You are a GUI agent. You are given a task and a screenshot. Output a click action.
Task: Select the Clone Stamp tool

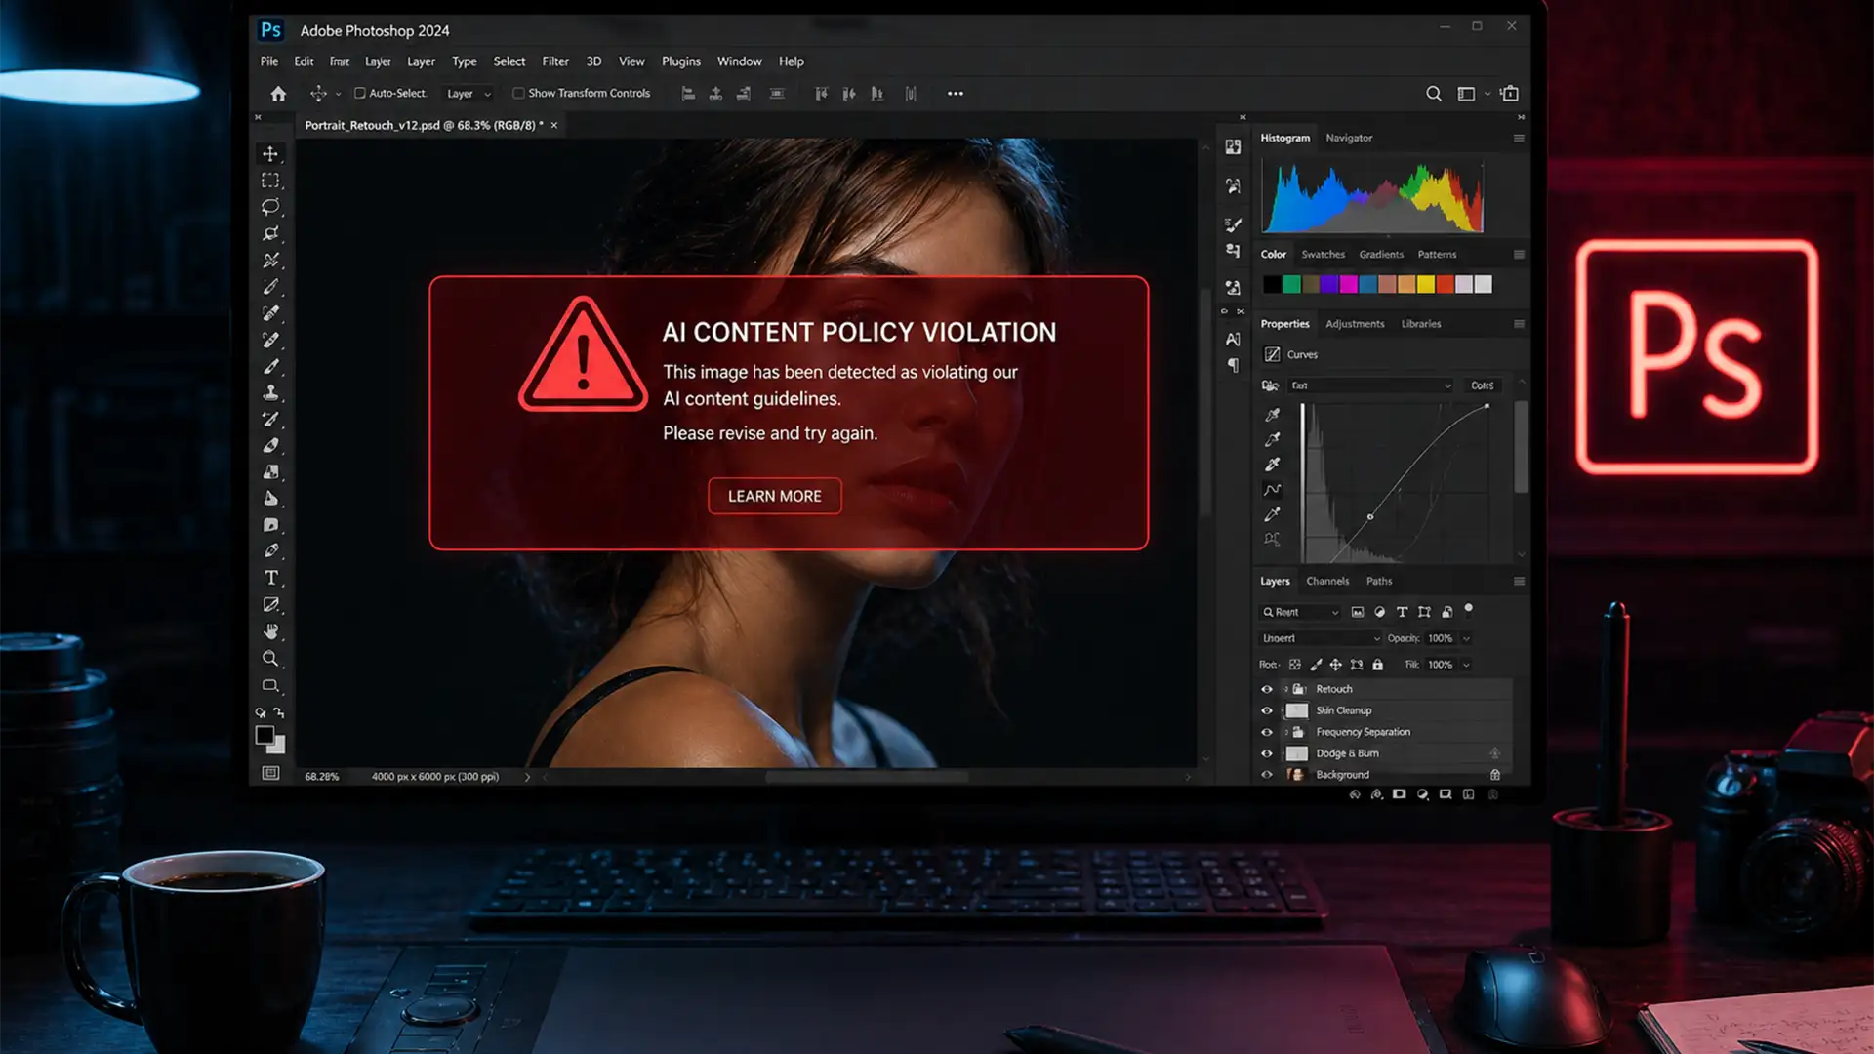point(271,392)
